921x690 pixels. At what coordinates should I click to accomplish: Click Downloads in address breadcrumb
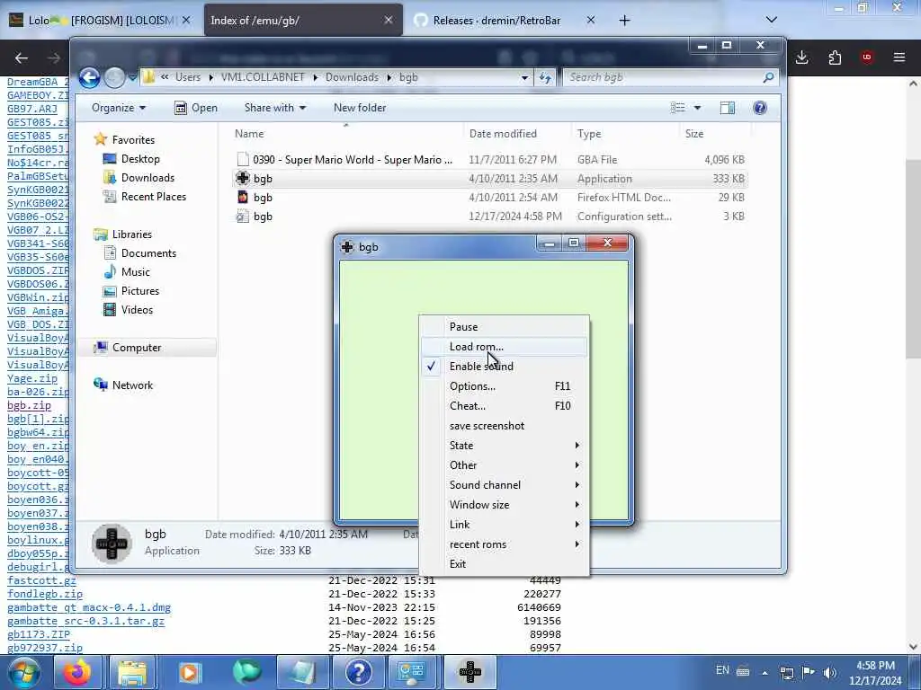[352, 77]
